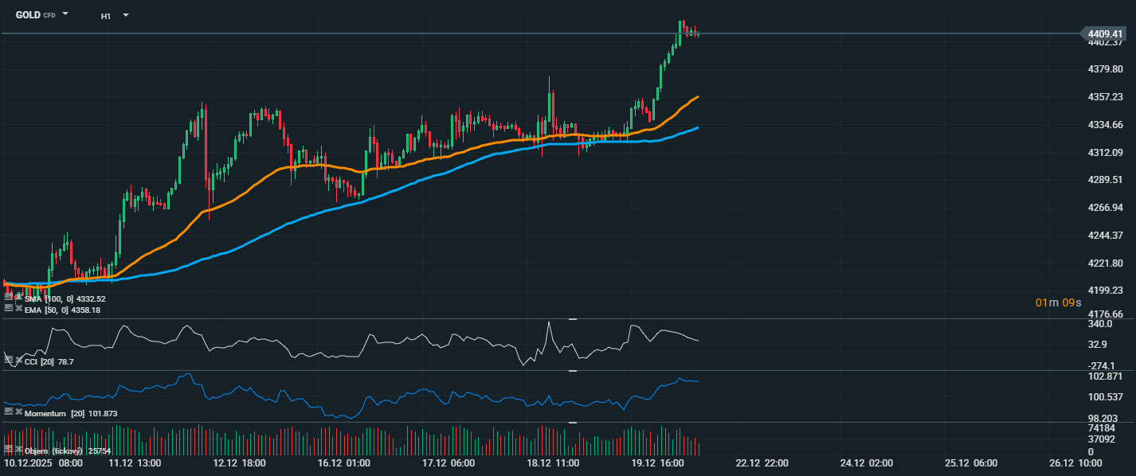Image resolution: width=1136 pixels, height=476 pixels.
Task: Select the CCI [20] indicator label
Action: pyautogui.click(x=40, y=361)
